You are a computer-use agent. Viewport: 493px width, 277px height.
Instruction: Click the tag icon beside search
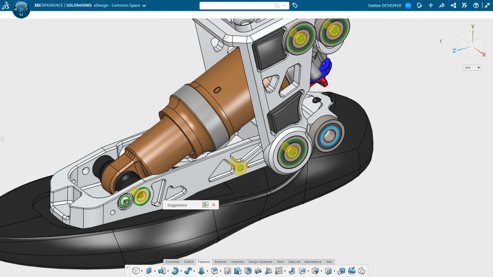[x=295, y=5]
